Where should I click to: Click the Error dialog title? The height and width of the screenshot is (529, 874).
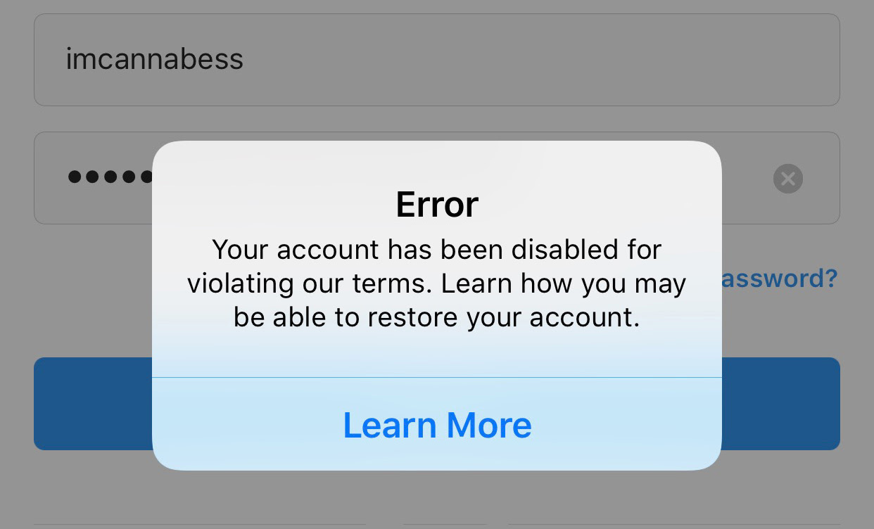(437, 205)
